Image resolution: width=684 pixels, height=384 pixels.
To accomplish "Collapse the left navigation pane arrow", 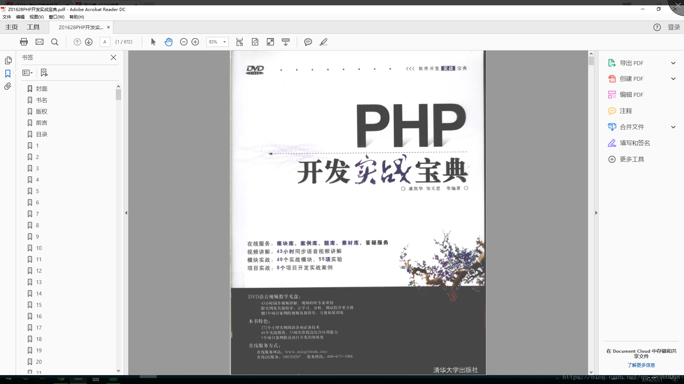I will [x=126, y=213].
